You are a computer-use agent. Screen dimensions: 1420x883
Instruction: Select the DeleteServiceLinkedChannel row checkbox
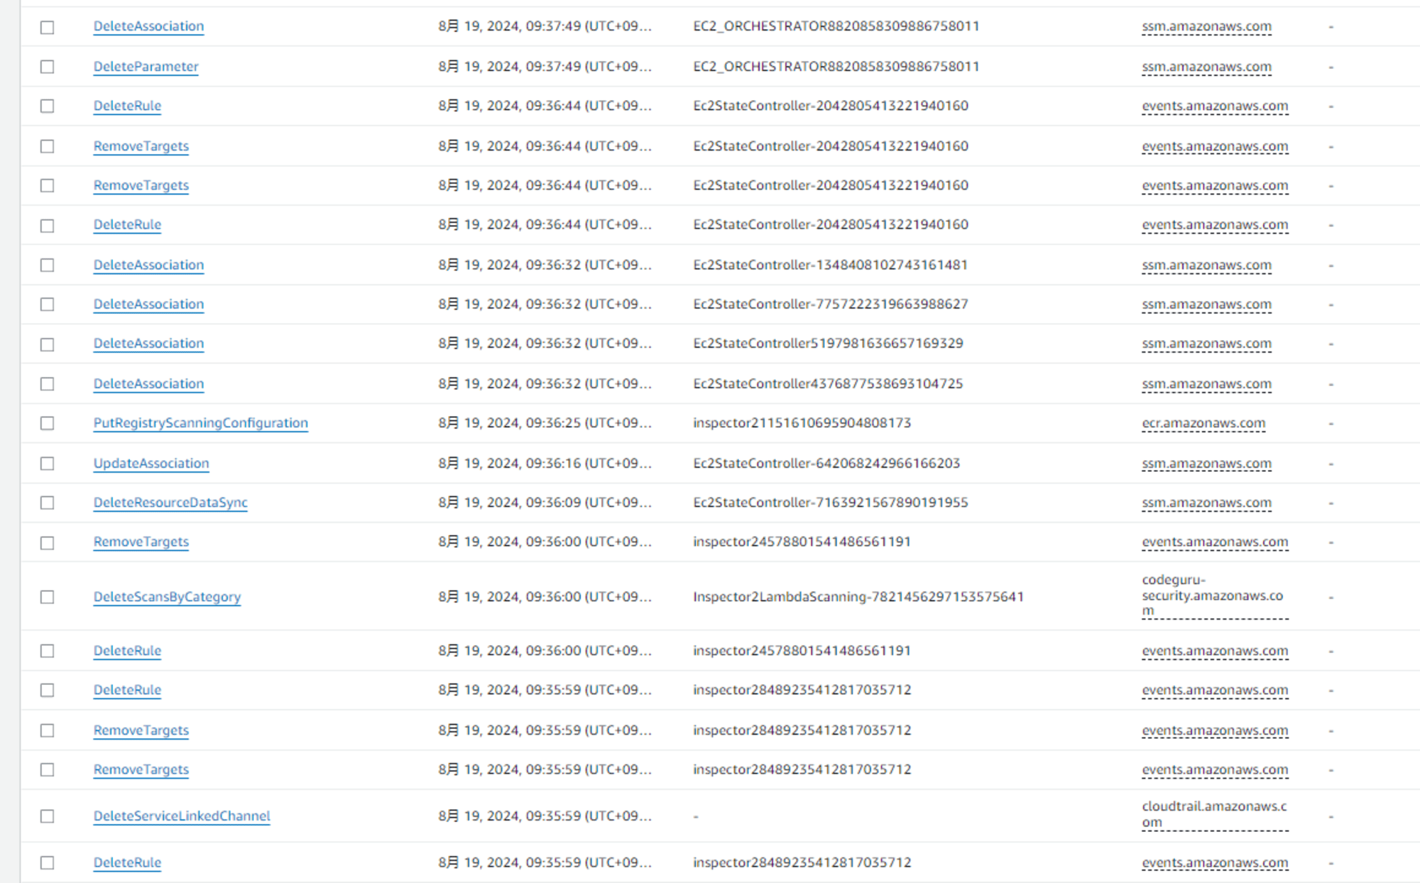tap(48, 816)
